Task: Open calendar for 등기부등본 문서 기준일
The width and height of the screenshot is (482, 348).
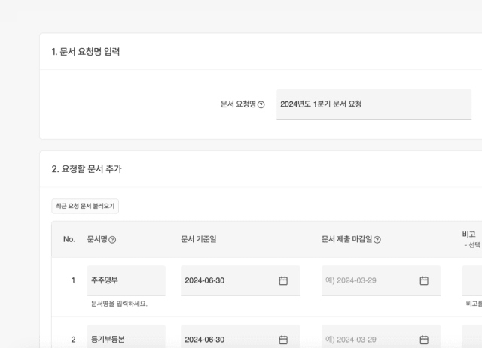Action: tap(283, 340)
